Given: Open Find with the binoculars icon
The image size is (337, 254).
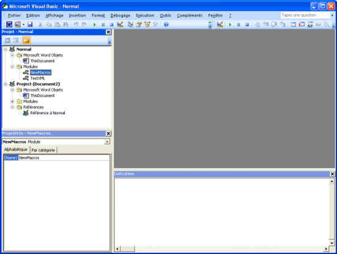Looking at the screenshot, I should tap(66, 24).
